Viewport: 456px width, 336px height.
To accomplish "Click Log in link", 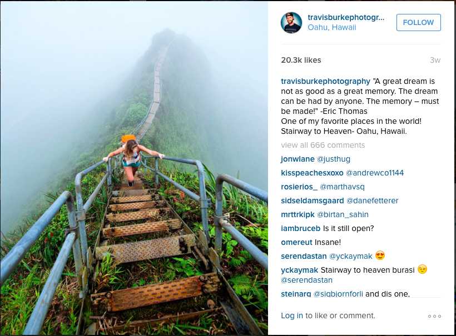I will 292,315.
